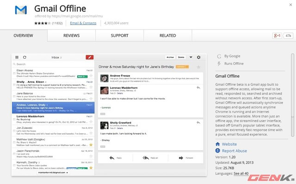Click the green label on Eileen Alvarez email
This screenshot has height=184, width=296.
[x=82, y=76]
